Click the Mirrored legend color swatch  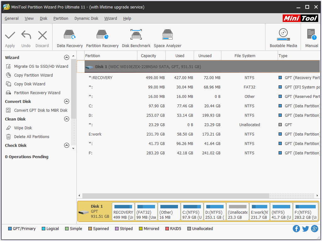click(x=141, y=229)
